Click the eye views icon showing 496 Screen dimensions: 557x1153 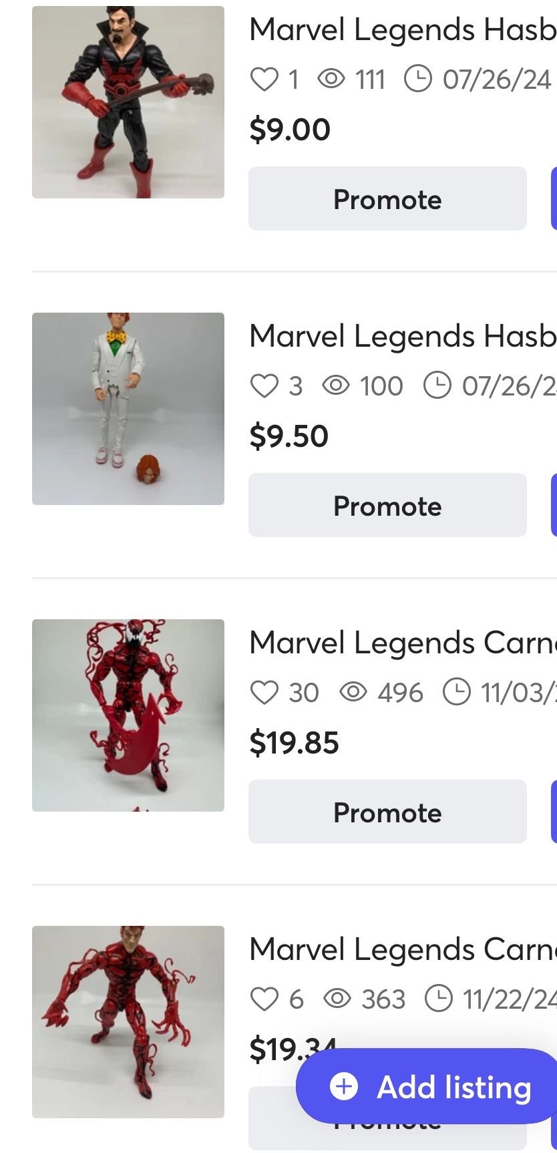(353, 693)
